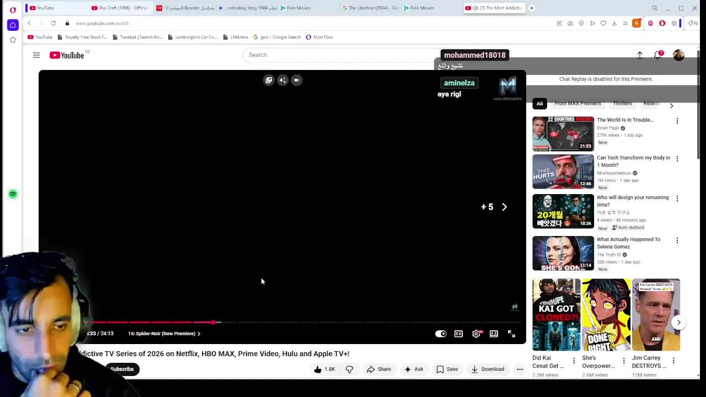Screen dimensions: 706x397
Task: Open the YouTube notifications bell
Action: pyautogui.click(x=658, y=55)
